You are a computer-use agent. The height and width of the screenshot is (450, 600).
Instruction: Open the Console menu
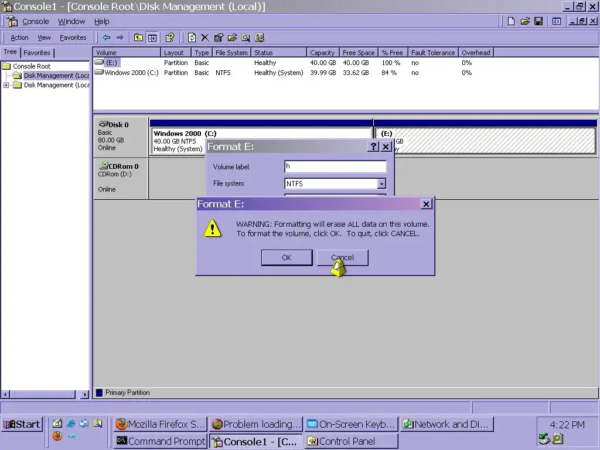(x=36, y=22)
